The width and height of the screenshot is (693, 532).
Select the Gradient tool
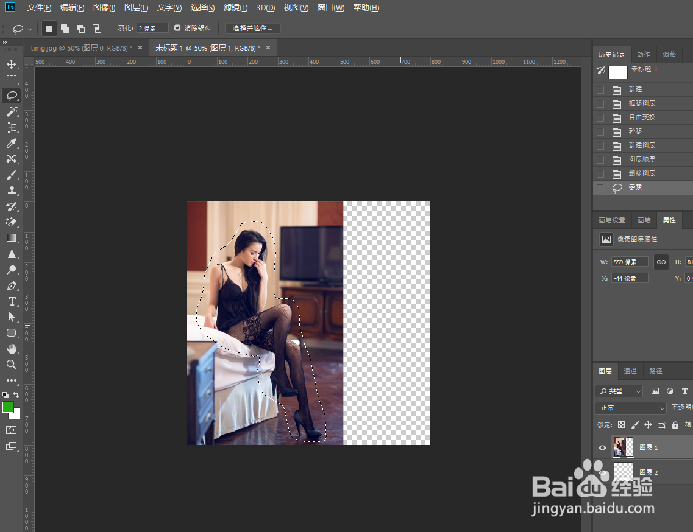click(x=12, y=238)
